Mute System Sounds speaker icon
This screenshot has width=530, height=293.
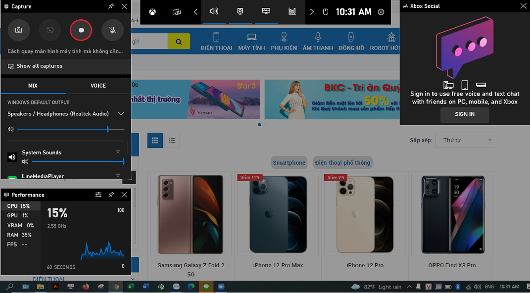[x=25, y=162]
